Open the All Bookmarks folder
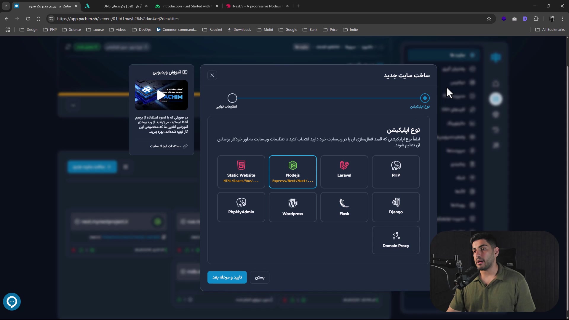The height and width of the screenshot is (320, 569). pyautogui.click(x=550, y=30)
